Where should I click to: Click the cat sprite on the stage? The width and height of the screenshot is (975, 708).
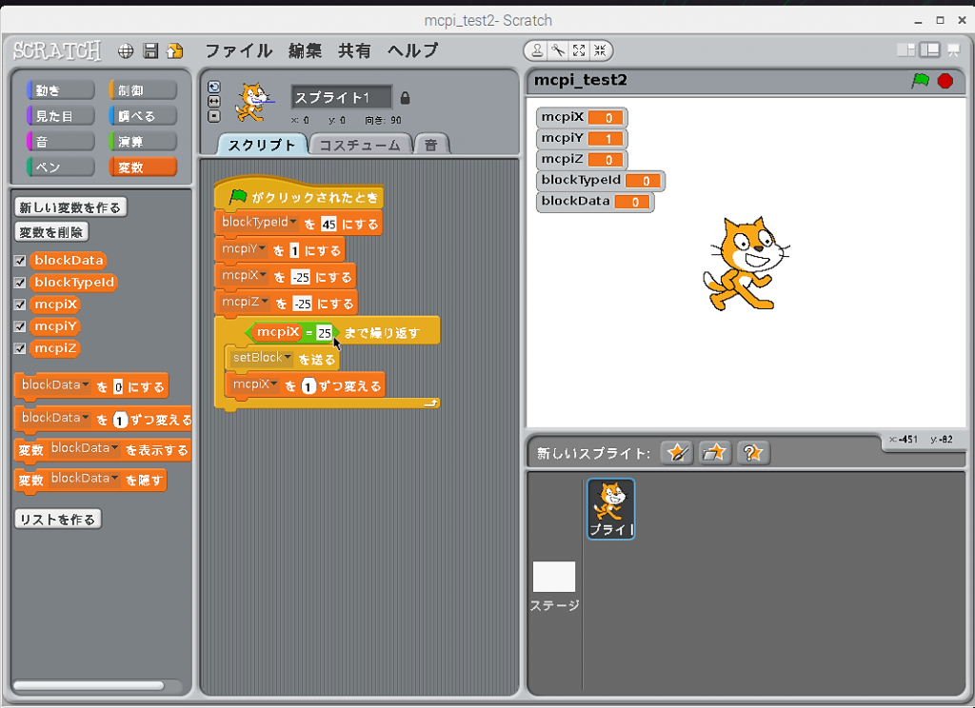(745, 264)
